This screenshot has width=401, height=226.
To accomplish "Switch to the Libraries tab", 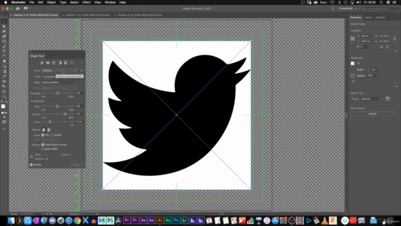I will click(380, 18).
